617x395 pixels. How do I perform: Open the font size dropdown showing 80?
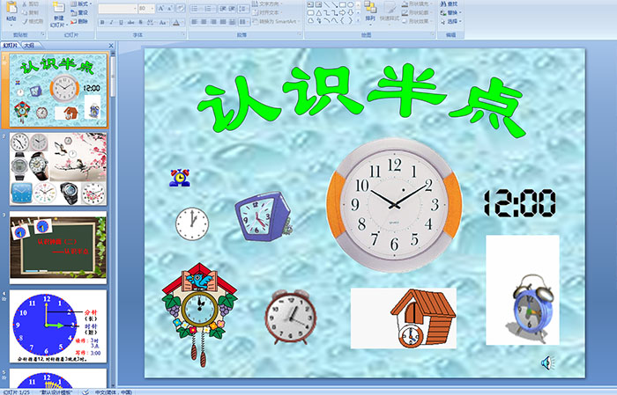coord(146,9)
